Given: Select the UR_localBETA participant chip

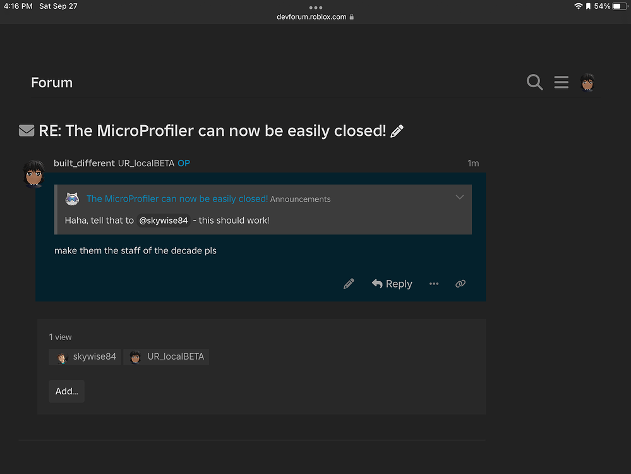Looking at the screenshot, I should coord(166,357).
